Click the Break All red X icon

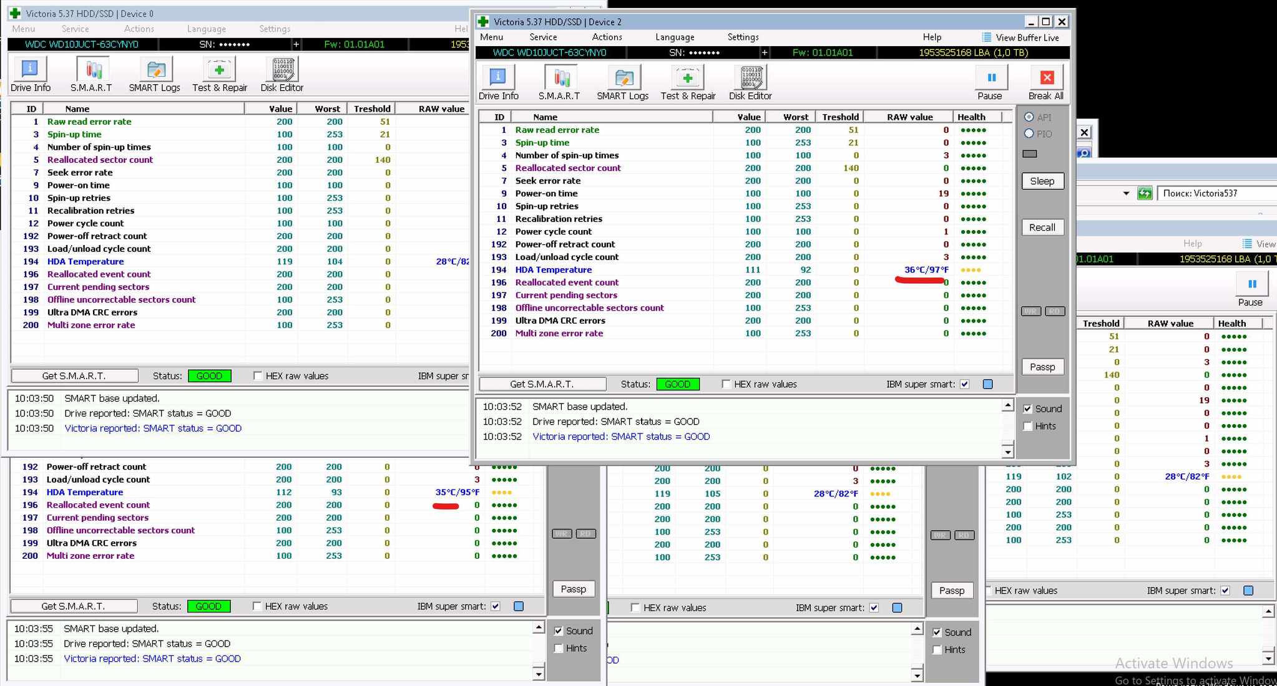coord(1047,78)
